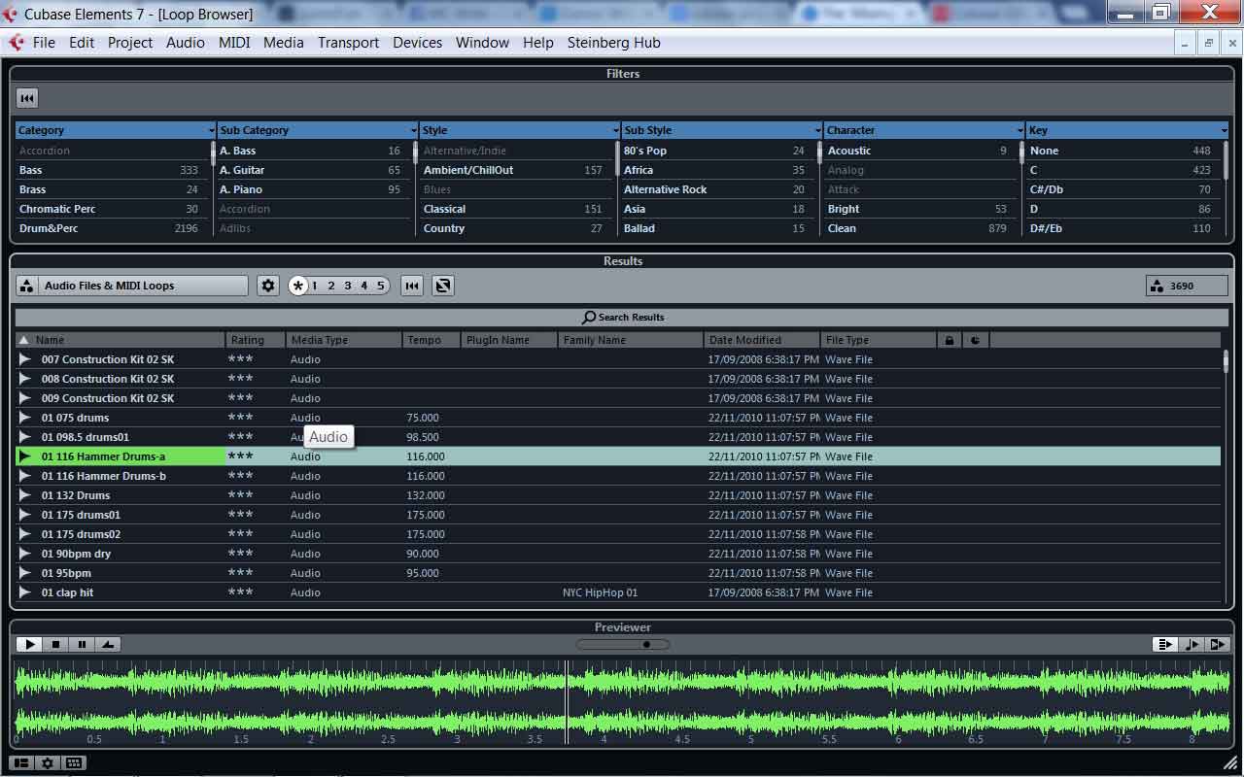Play preview of 01 132 Drums
Screen dimensions: 1244x777
point(25,495)
